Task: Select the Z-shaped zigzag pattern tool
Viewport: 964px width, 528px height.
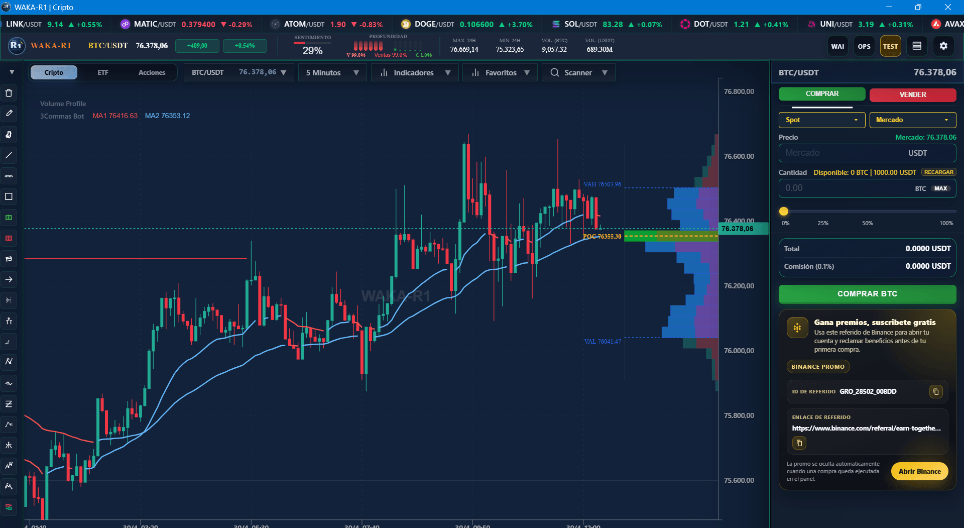Action: (x=9, y=404)
